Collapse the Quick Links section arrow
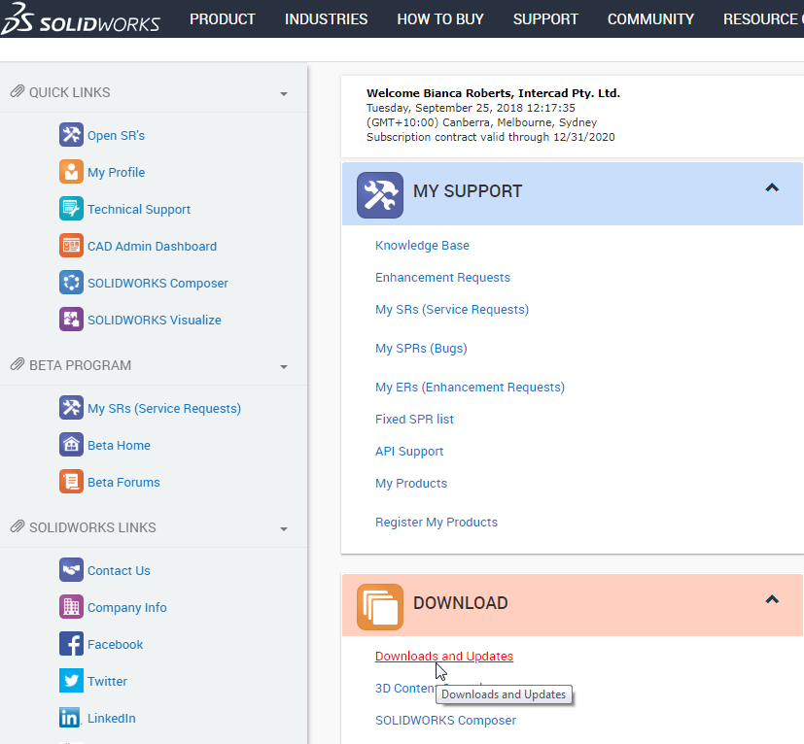 pyautogui.click(x=284, y=94)
